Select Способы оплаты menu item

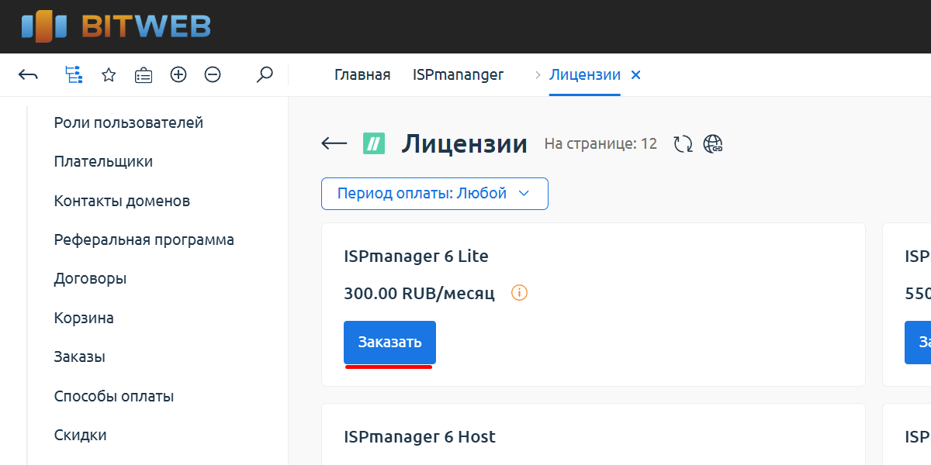[113, 396]
